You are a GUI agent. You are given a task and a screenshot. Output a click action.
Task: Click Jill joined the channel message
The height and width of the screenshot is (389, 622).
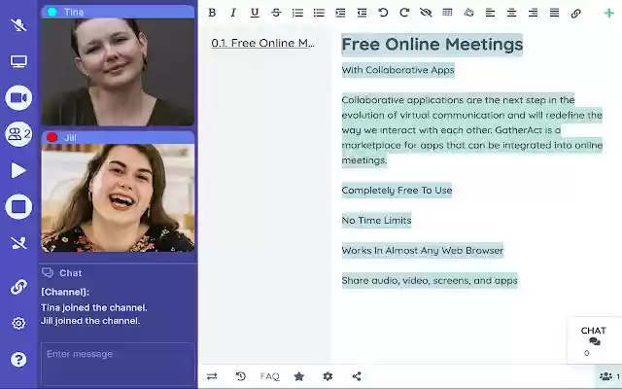click(90, 321)
